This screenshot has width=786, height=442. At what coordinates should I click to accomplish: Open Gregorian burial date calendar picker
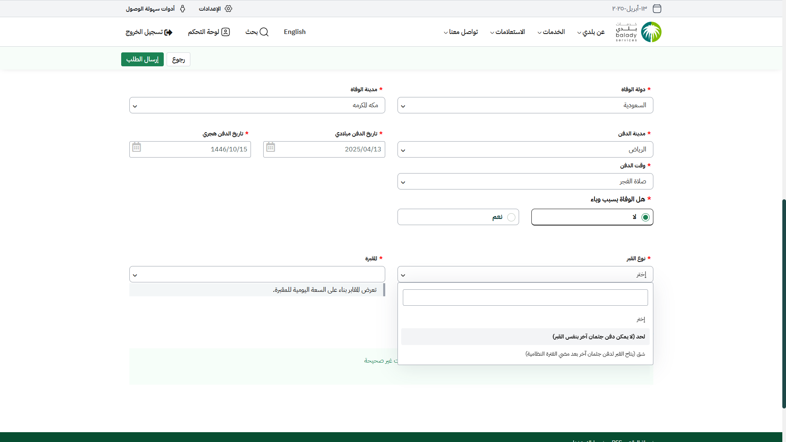(x=271, y=147)
